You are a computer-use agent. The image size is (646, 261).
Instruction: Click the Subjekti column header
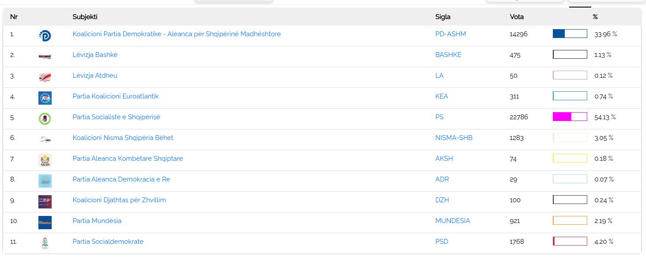tap(85, 17)
